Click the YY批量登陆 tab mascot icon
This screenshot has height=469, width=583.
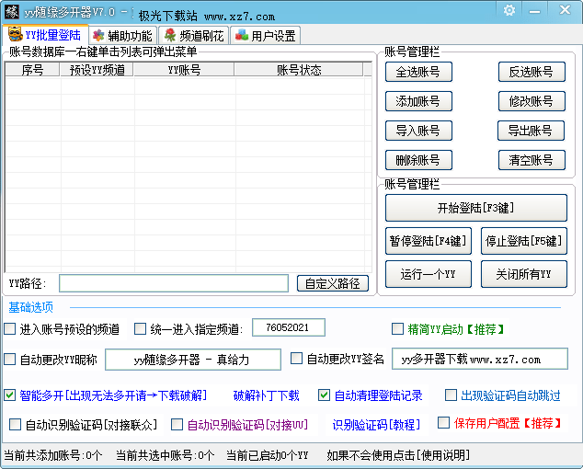coord(15,35)
